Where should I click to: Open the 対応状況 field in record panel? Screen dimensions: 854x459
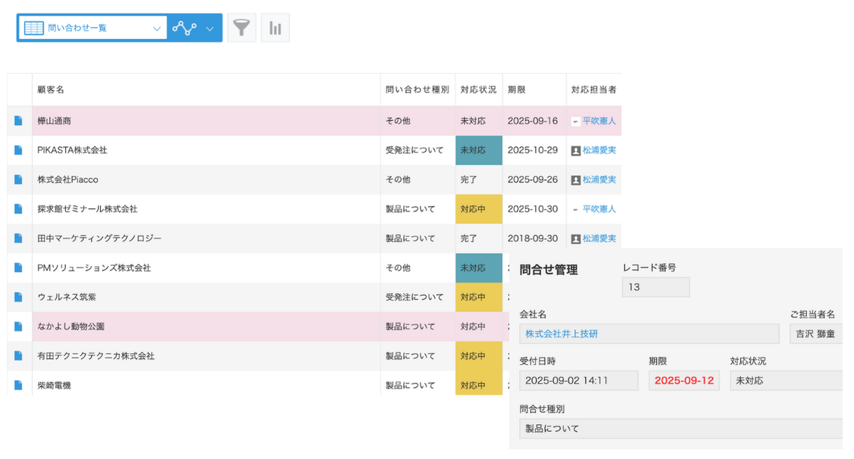coord(785,381)
